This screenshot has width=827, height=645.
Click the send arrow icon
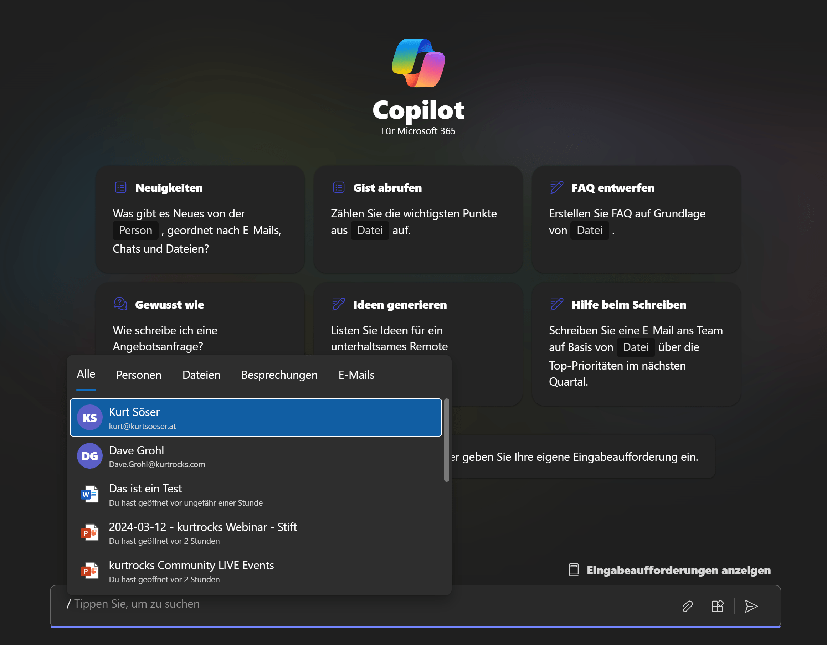click(x=751, y=607)
